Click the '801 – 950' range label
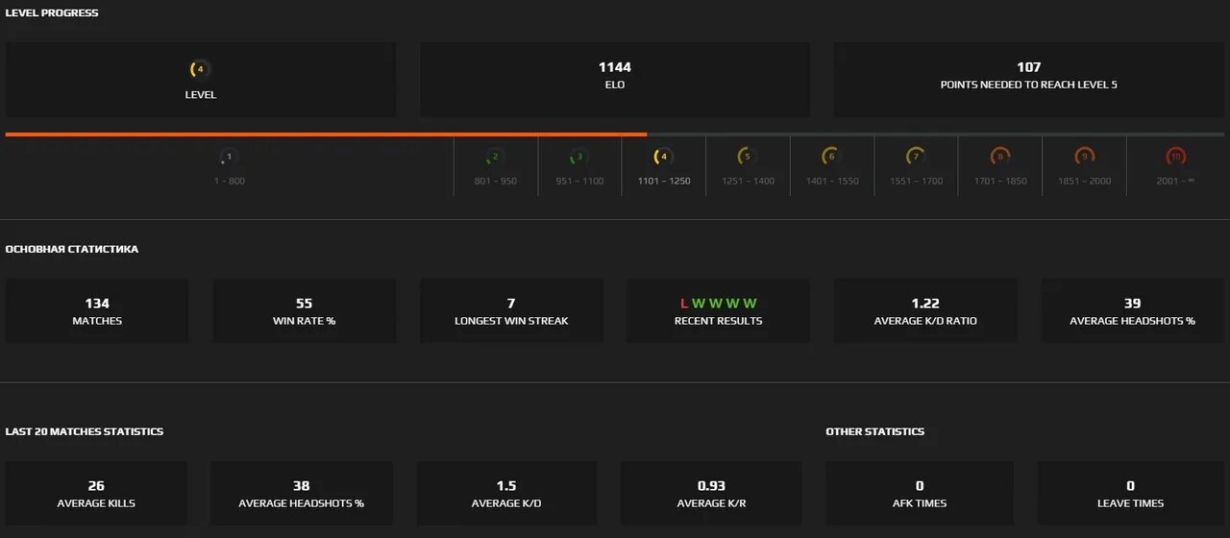 (x=496, y=182)
